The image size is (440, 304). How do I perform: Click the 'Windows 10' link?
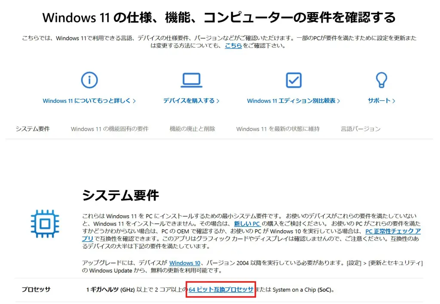pos(185,263)
